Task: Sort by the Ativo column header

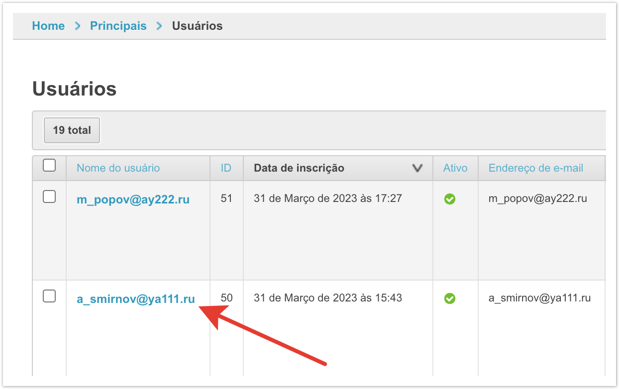Action: pos(455,168)
